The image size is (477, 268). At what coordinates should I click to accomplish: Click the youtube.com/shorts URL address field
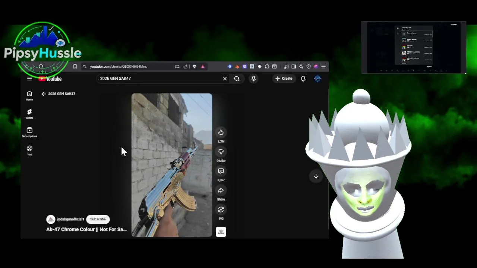click(x=119, y=67)
